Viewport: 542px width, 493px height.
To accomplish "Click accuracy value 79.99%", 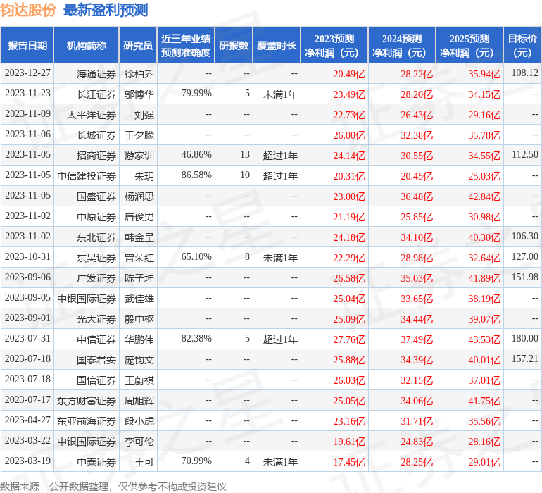I will pos(196,93).
